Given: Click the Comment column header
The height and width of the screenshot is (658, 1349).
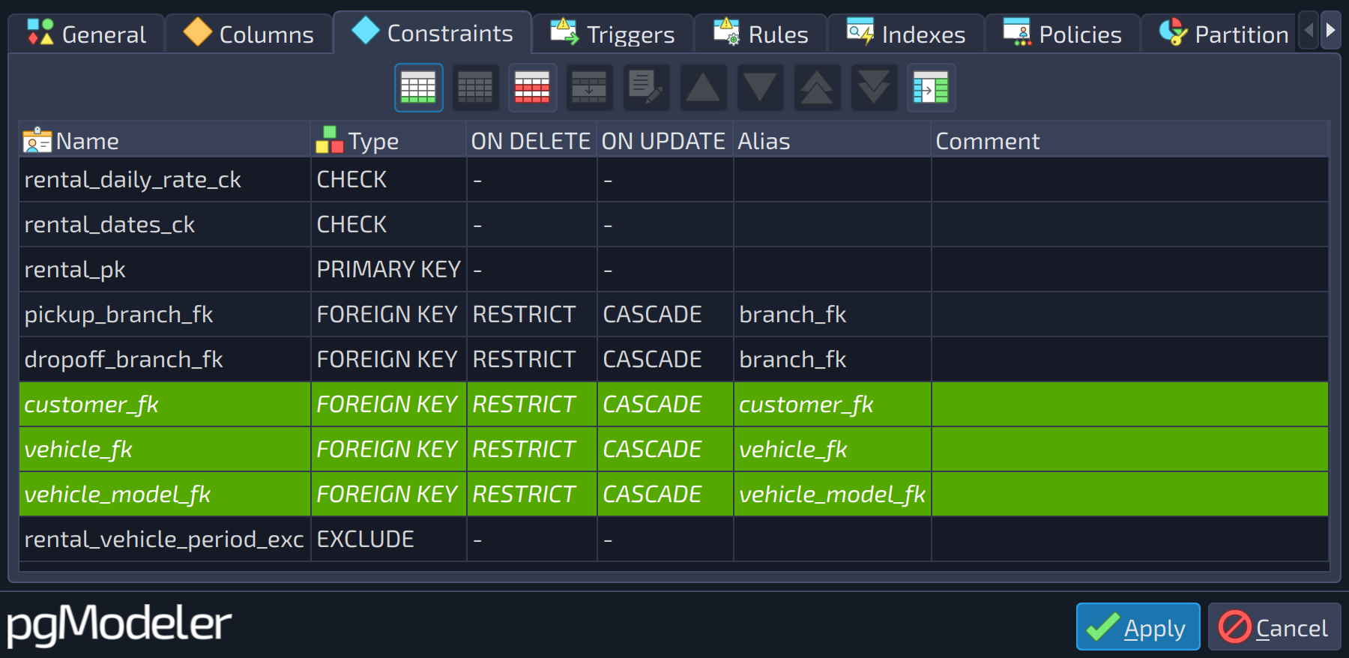Looking at the screenshot, I should pos(1129,141).
